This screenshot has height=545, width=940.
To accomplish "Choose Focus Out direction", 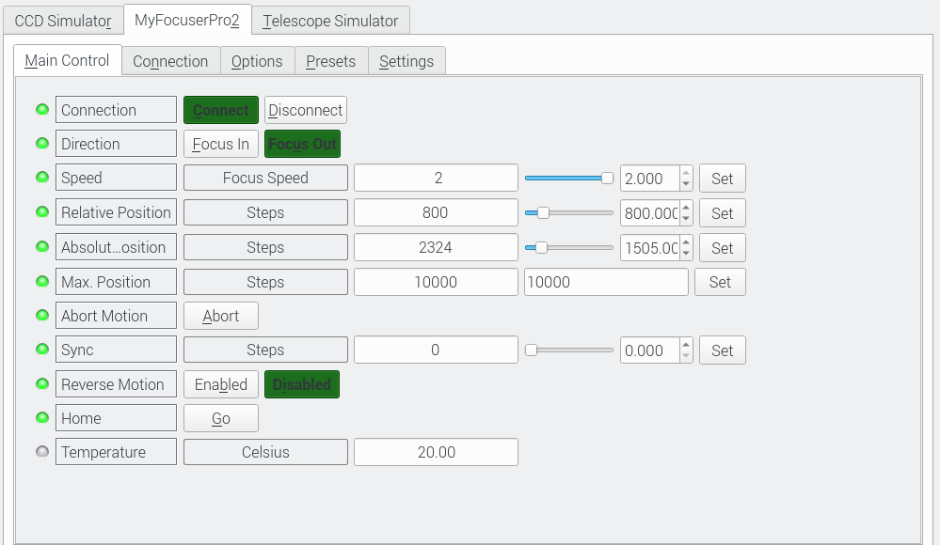I will [x=302, y=145].
